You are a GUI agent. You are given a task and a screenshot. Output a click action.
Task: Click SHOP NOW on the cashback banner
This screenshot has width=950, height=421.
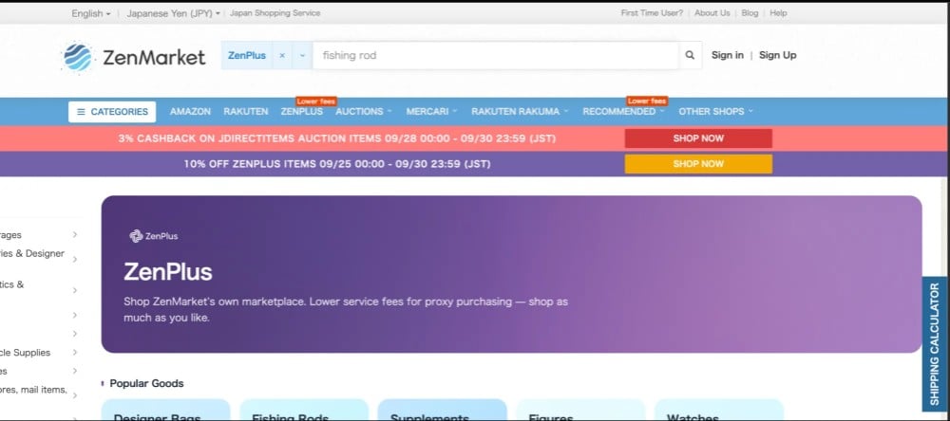698,138
